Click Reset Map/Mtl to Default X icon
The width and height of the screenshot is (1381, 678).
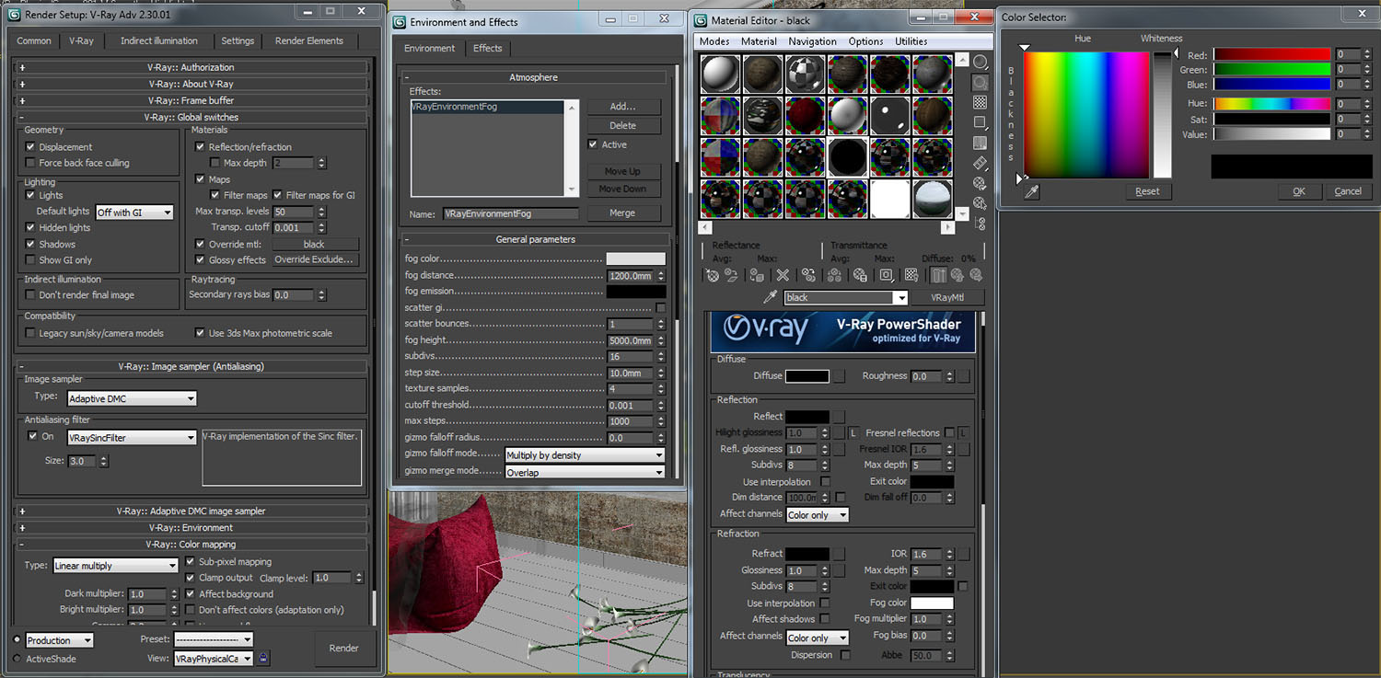pyautogui.click(x=783, y=275)
